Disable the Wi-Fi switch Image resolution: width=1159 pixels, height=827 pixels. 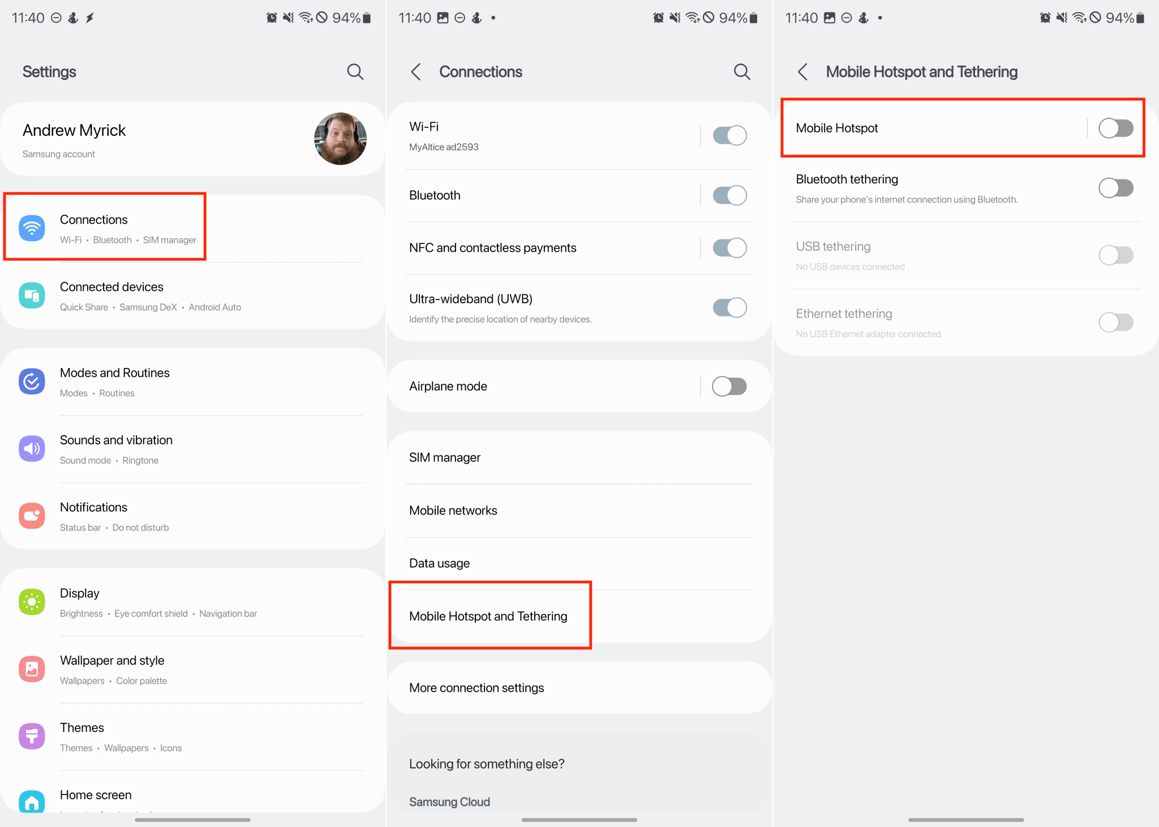pos(729,136)
